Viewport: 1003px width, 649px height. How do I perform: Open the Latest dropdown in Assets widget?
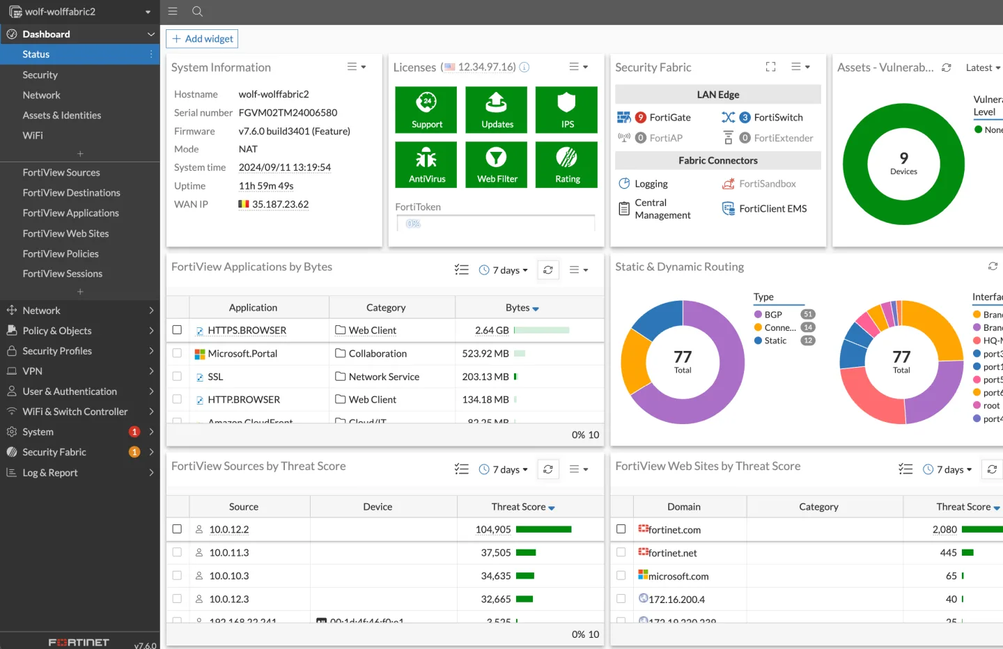point(983,68)
